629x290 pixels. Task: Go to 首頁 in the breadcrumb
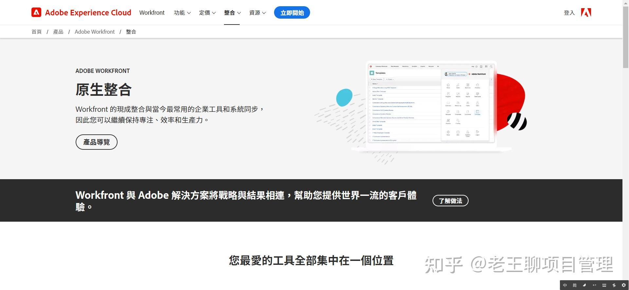pyautogui.click(x=37, y=32)
